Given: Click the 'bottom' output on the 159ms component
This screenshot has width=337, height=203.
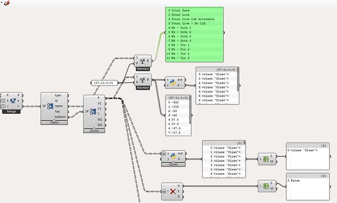Looking at the screenshot, I should (59, 117).
